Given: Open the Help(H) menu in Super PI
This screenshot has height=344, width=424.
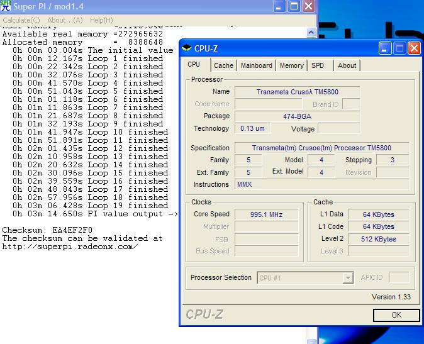Looking at the screenshot, I should tap(101, 20).
